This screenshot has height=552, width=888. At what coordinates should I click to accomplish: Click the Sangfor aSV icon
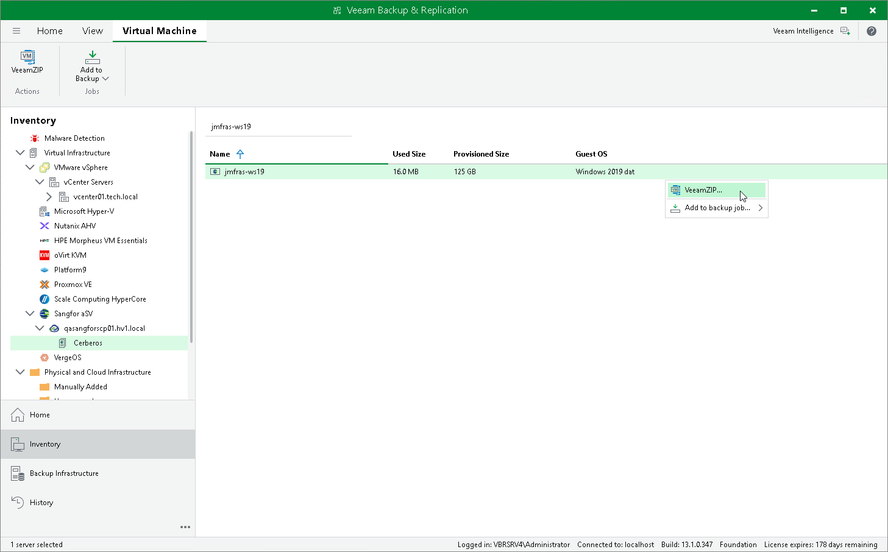point(44,314)
